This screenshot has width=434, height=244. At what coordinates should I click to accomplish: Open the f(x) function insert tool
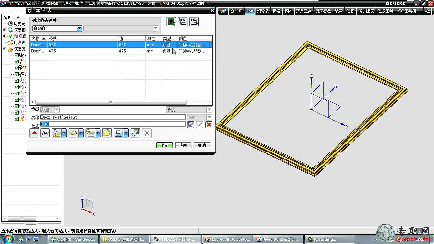point(45,133)
